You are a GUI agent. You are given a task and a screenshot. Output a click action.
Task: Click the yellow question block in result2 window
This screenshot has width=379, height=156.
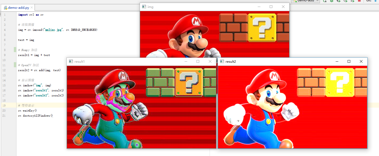(x=339, y=82)
